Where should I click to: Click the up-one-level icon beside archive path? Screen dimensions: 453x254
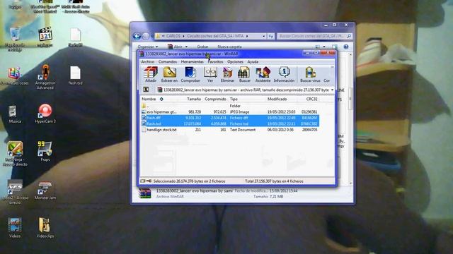click(x=147, y=90)
